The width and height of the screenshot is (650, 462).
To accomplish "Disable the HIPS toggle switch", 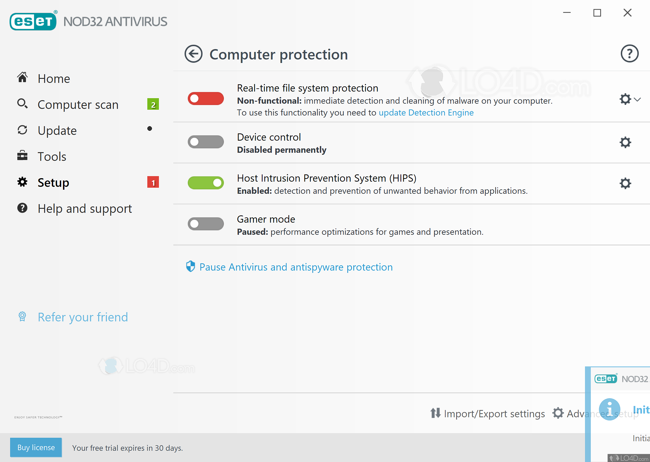I will (206, 183).
